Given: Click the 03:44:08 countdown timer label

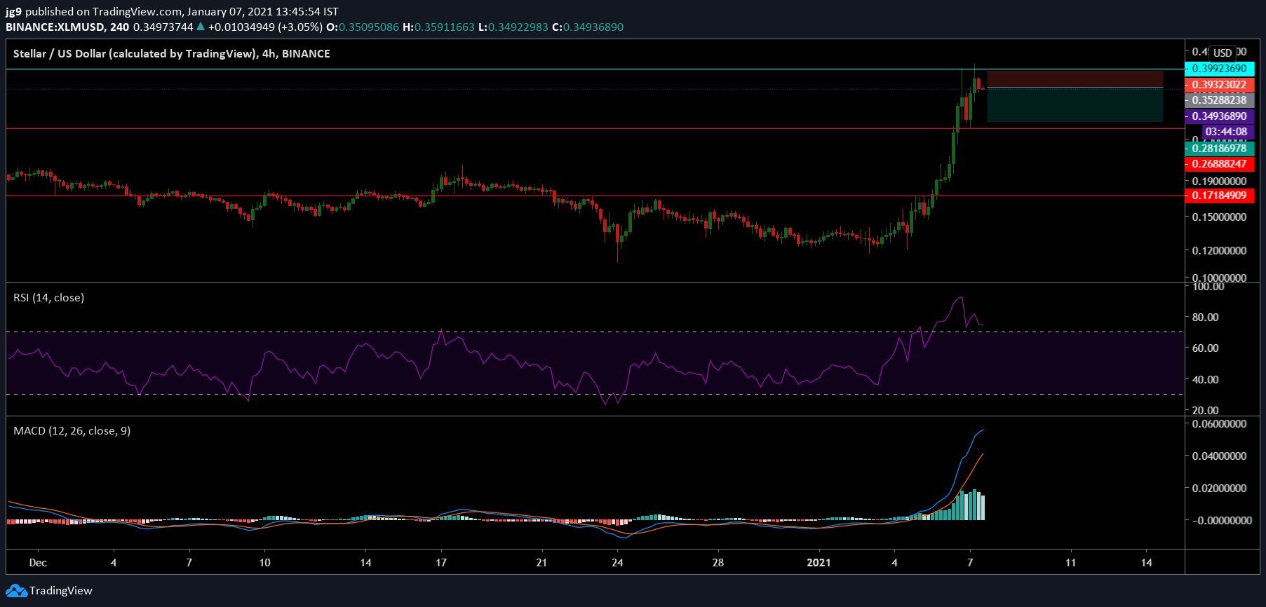Looking at the screenshot, I should click(1227, 132).
